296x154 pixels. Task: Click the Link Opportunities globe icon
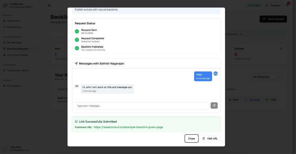tap(4, 55)
